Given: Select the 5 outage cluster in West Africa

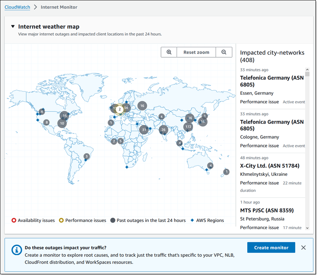Looking at the screenshot, I should (121, 141).
